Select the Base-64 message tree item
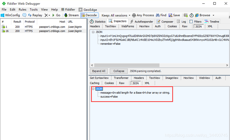Viewport: 230px width, 140px height. 135,92
